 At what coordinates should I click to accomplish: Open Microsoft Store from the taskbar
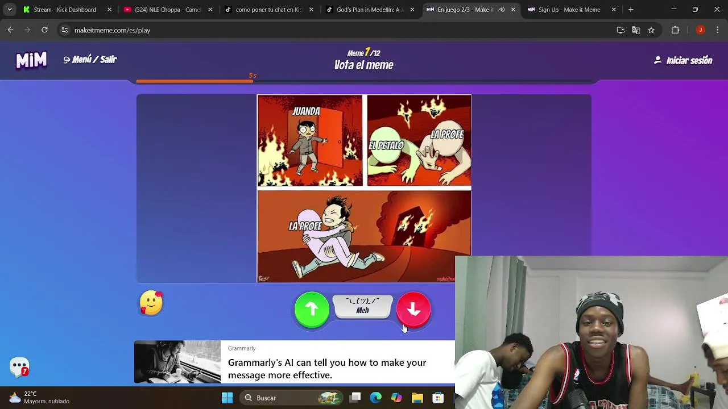tap(437, 398)
